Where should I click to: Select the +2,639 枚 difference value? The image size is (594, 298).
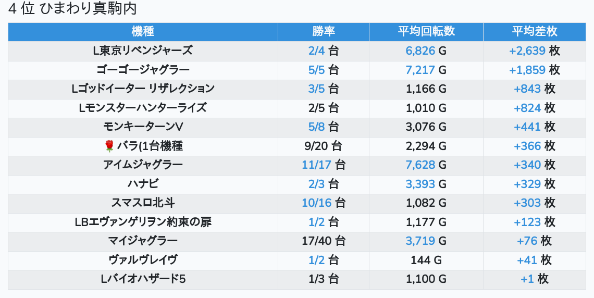pyautogui.click(x=535, y=51)
